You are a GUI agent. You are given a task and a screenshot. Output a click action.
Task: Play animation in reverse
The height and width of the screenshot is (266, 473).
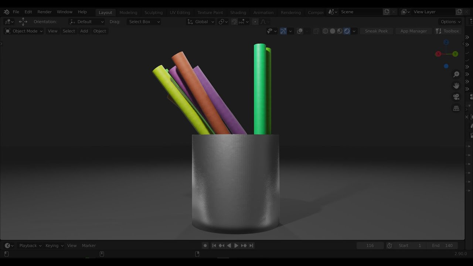tap(229, 245)
